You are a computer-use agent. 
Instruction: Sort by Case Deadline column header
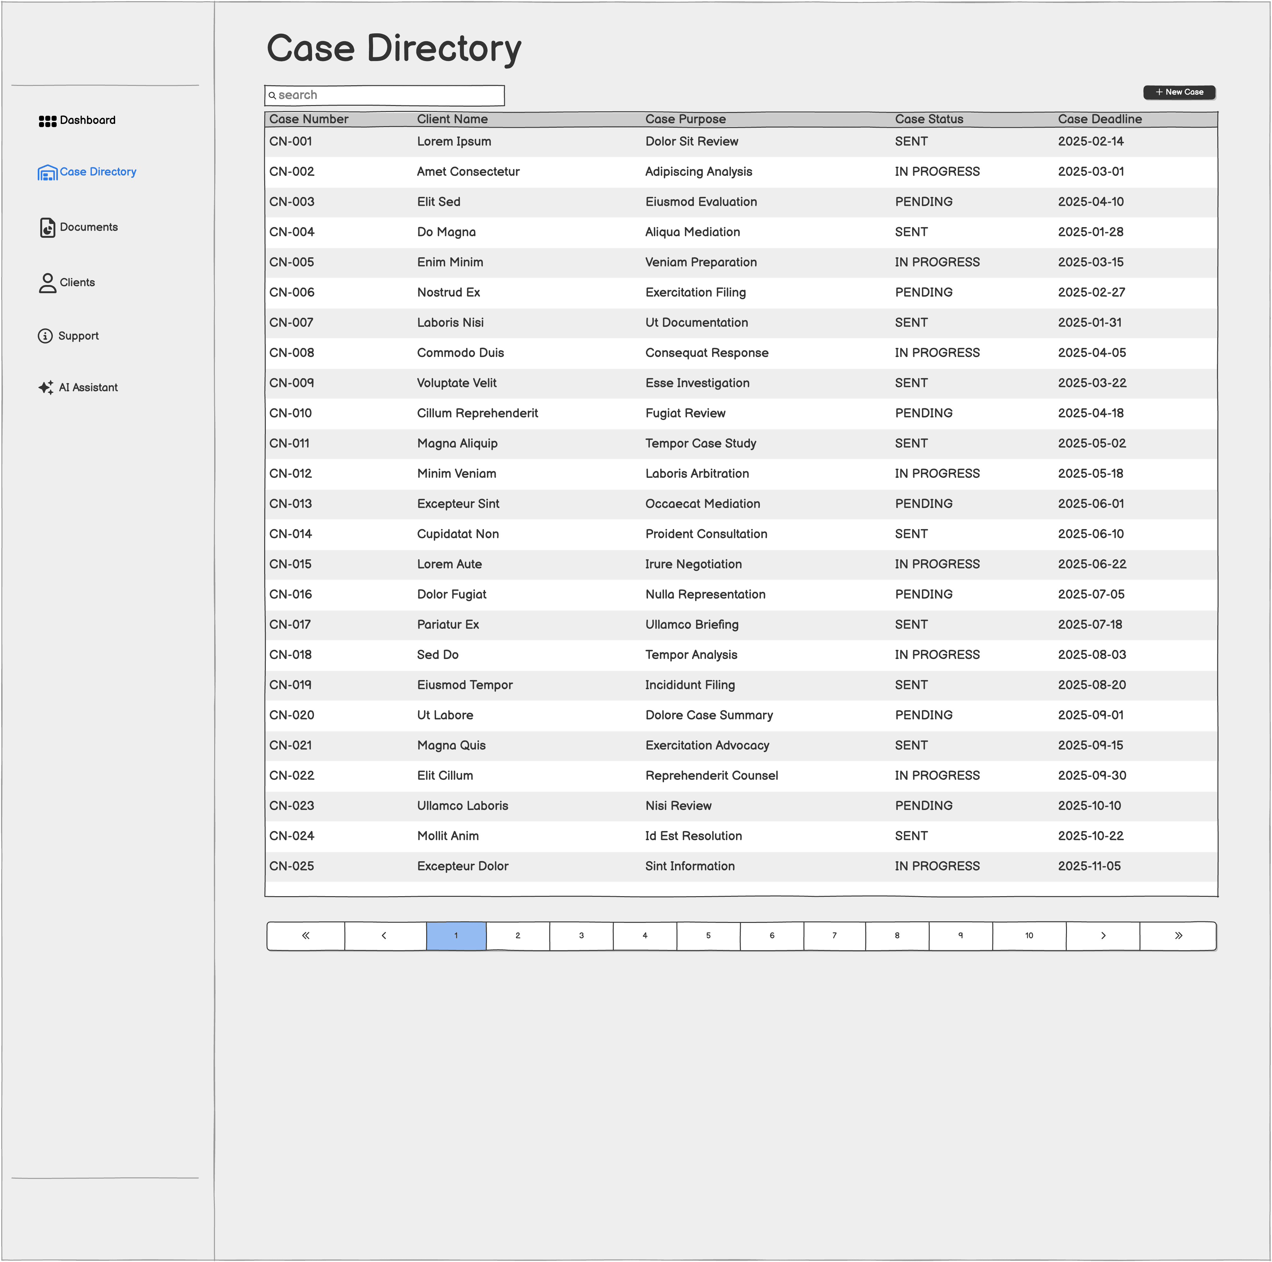click(1100, 119)
